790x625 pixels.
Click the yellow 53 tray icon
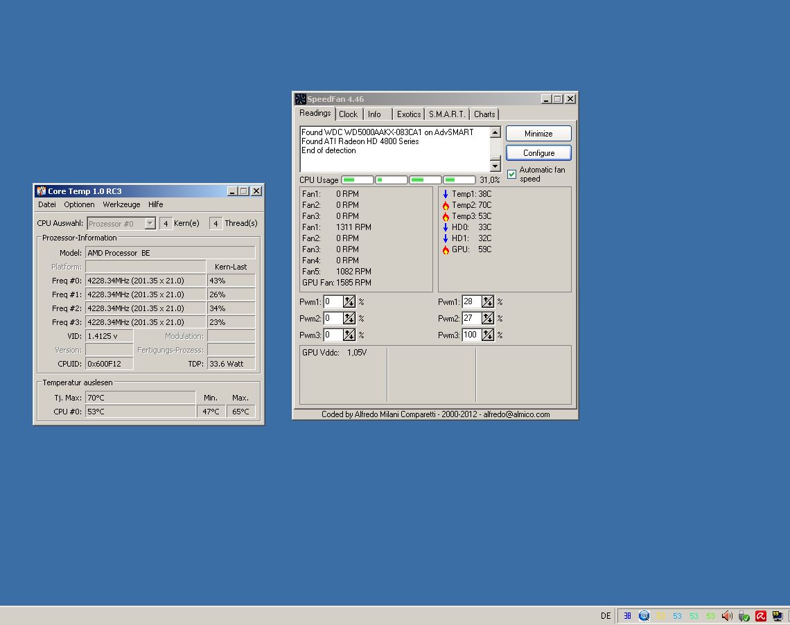click(660, 615)
